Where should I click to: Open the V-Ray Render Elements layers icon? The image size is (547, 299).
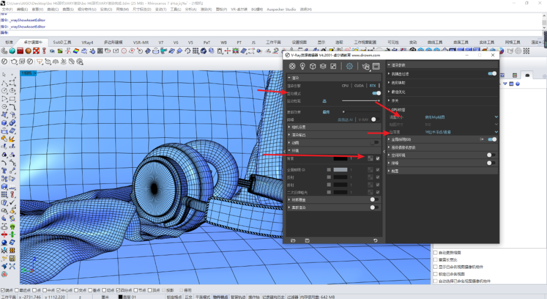[x=323, y=66]
